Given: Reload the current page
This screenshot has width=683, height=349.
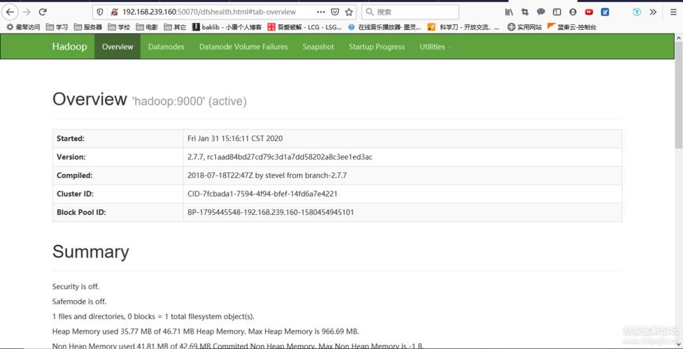Looking at the screenshot, I should click(x=42, y=12).
